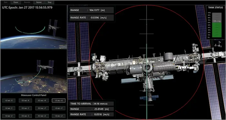The width and height of the screenshot is (226, 120).
Task: Click the Start button
Action: [5, 3]
